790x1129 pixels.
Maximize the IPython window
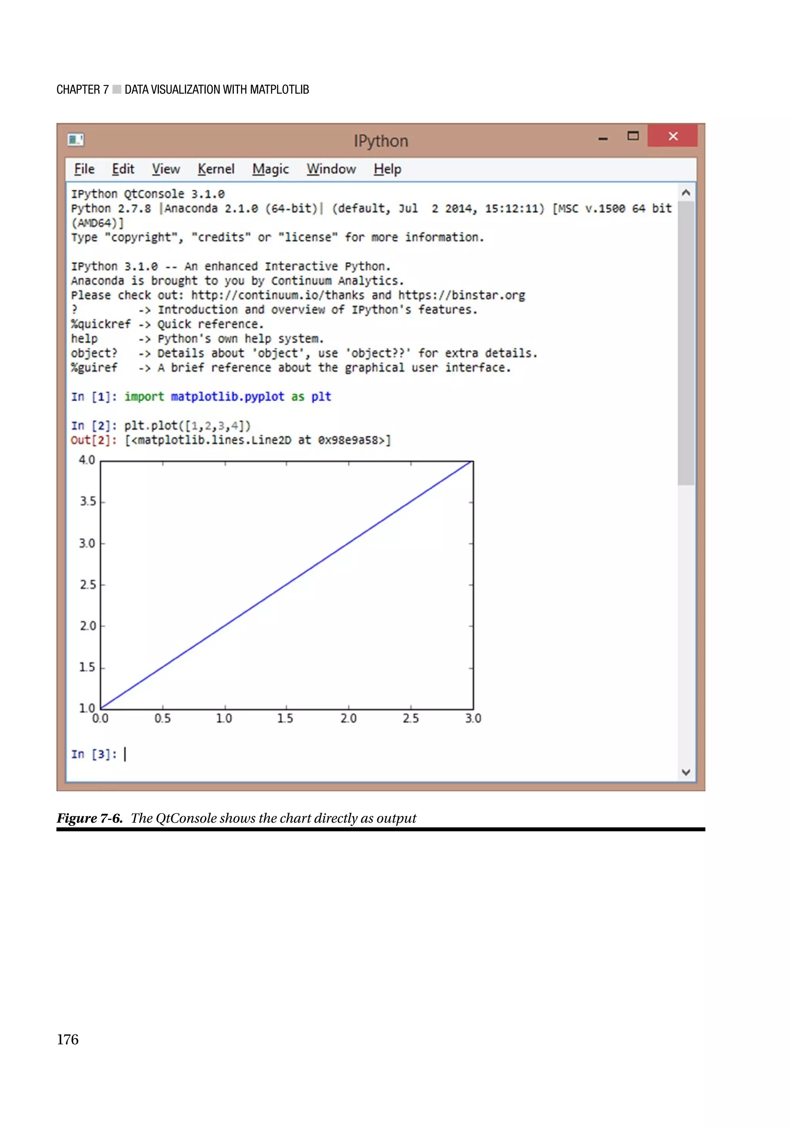pyautogui.click(x=633, y=136)
